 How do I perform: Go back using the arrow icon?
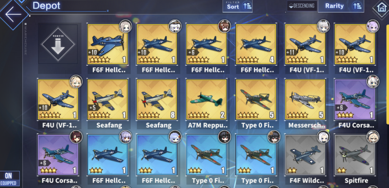coord(13,14)
